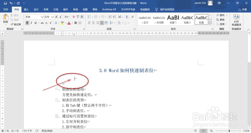
Task: Open the 选择 select dropdown
Action: 222,24
